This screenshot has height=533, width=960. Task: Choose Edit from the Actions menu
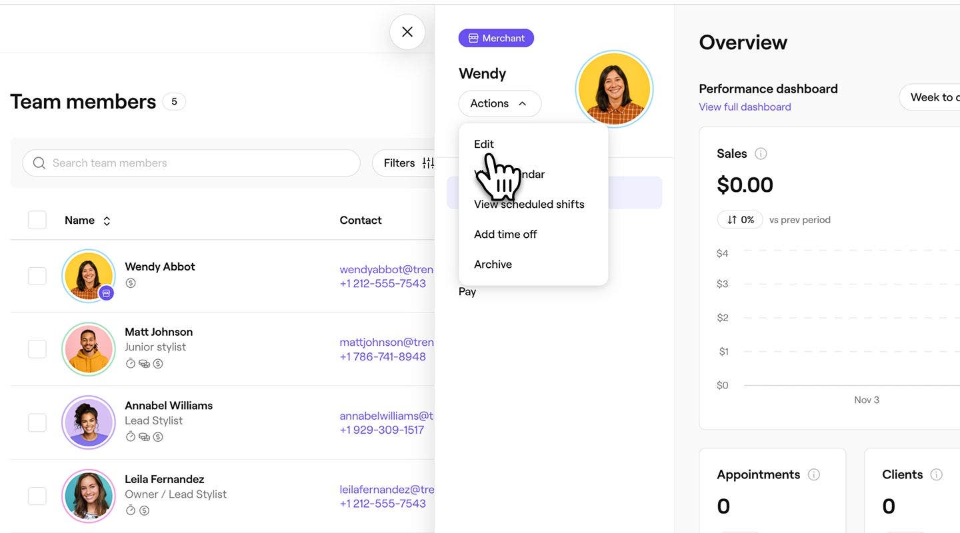click(484, 144)
